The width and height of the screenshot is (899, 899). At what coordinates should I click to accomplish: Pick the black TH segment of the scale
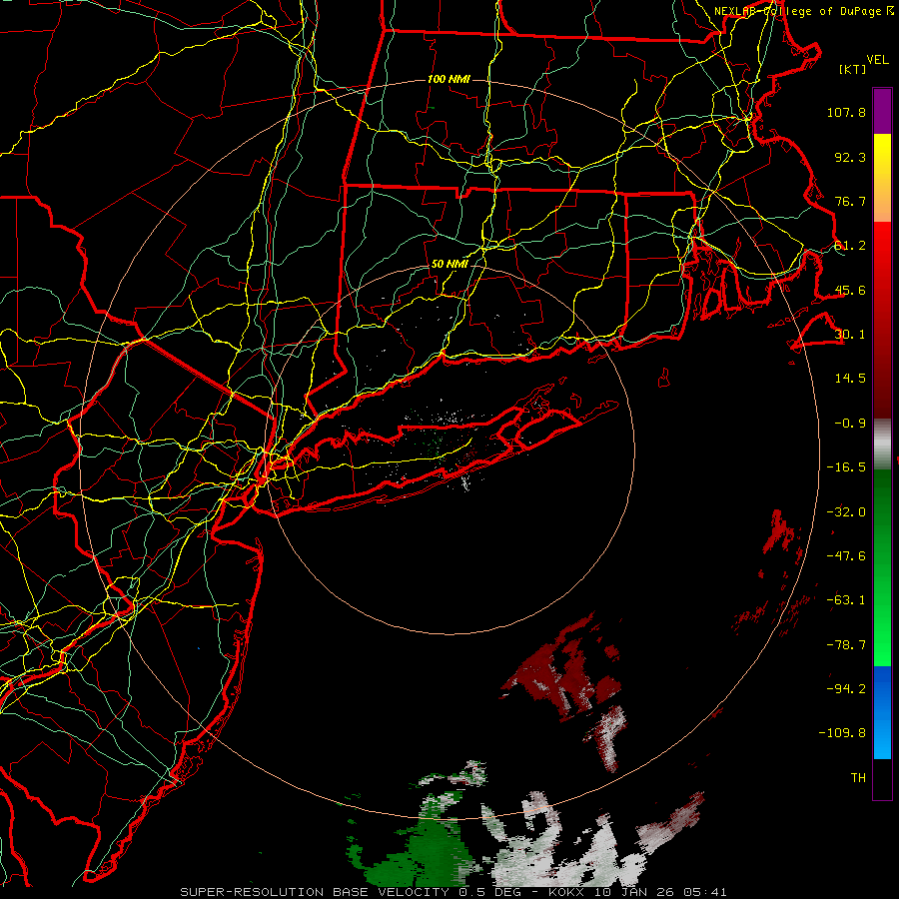pos(882,778)
